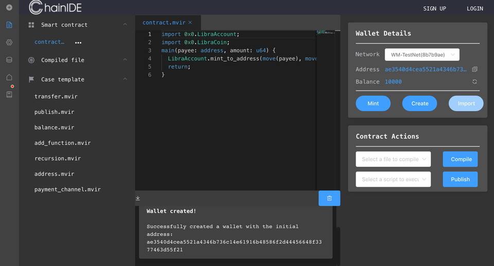Collapse the Case template section
Viewport: 494px width, 266px height.
(x=125, y=79)
